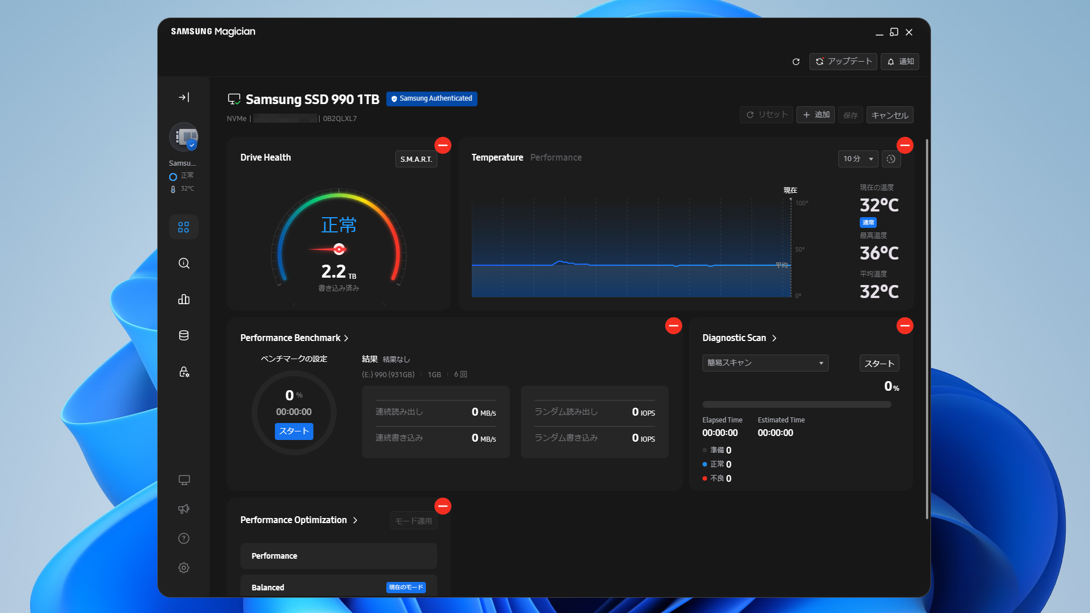Screen dimensions: 1090x613
Task: Expand Diagnostic Scan via chevron
Action: click(774, 338)
